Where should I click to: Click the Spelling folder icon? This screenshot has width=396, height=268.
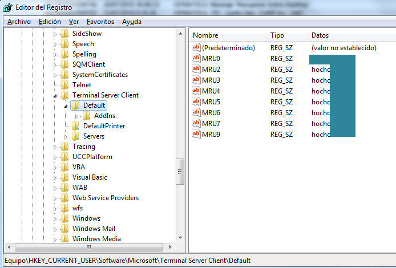[65, 54]
